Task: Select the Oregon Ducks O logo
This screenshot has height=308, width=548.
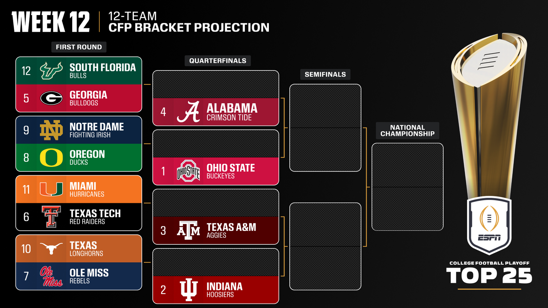Action: pyautogui.click(x=51, y=157)
